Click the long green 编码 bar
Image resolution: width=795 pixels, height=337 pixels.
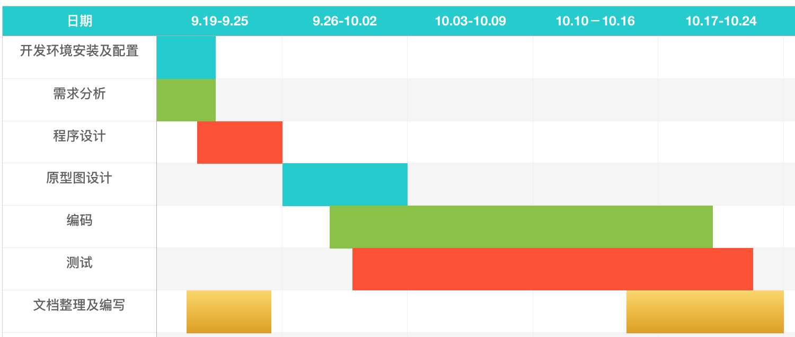point(521,227)
